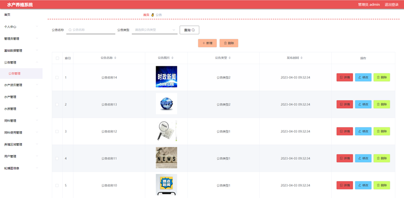Click 删除 for 公告名称13
404x198 pixels.
click(382, 104)
